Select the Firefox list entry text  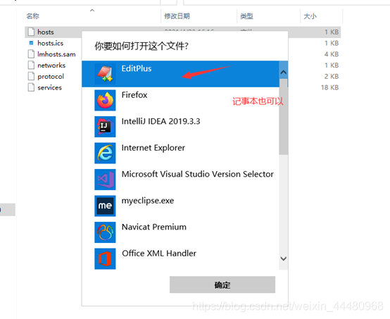point(134,95)
